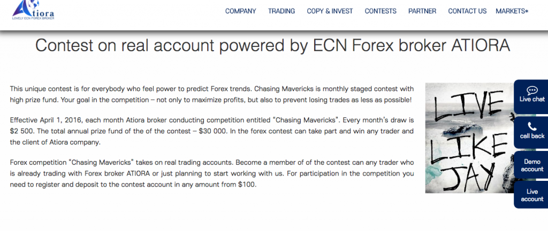Open a Demo account
The width and height of the screenshot is (548, 231).
tap(532, 165)
